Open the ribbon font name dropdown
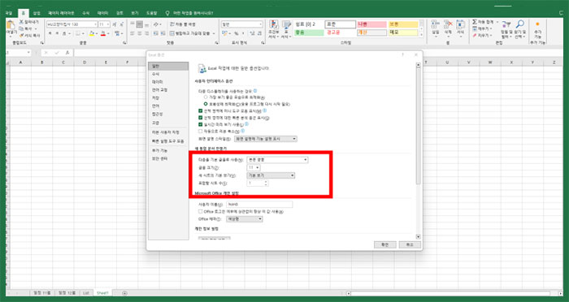The image size is (569, 302). point(72,24)
